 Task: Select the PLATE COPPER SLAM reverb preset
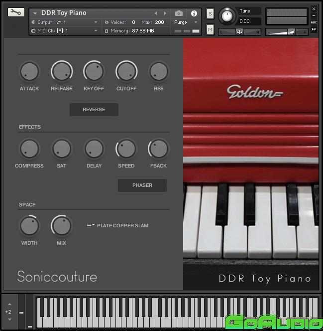tap(122, 226)
